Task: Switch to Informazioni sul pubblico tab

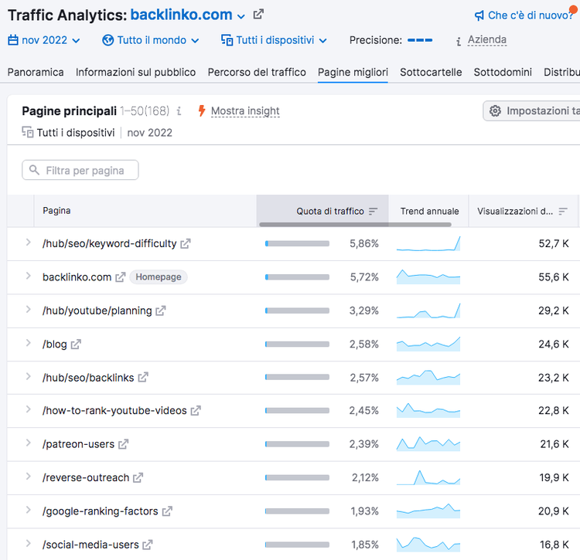Action: [136, 72]
